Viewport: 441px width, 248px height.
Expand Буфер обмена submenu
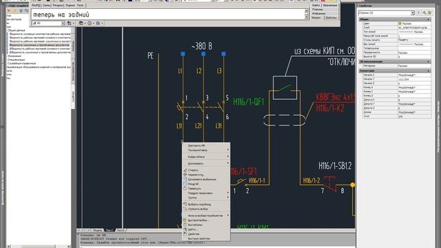point(206,156)
